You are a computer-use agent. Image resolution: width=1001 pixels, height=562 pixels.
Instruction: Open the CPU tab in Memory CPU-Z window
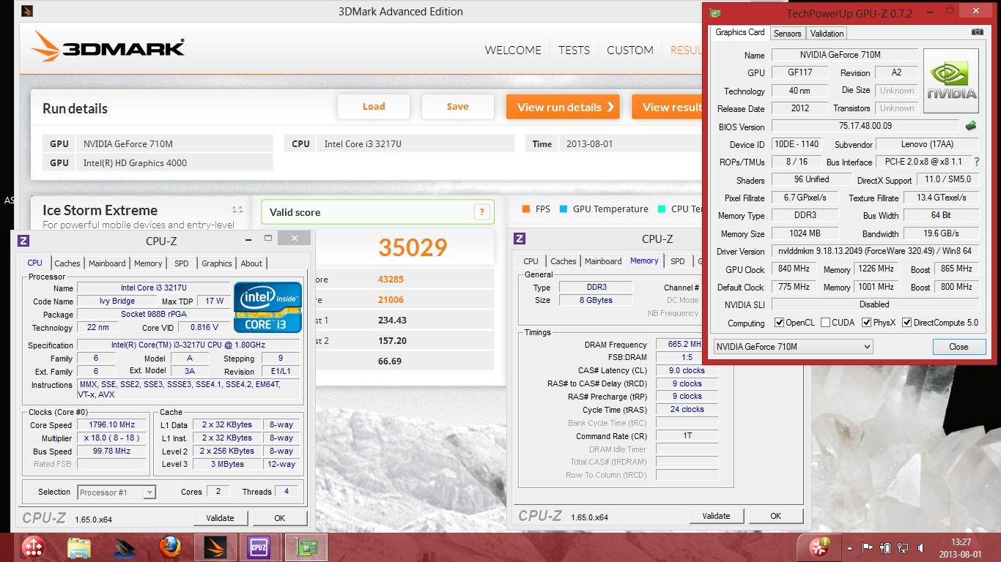tap(531, 261)
